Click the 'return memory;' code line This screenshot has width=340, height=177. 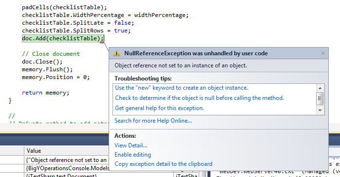coord(45,93)
